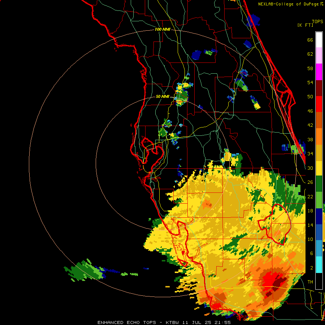Pick the dark green legend swatch
The image size is (325, 325).
319,184
